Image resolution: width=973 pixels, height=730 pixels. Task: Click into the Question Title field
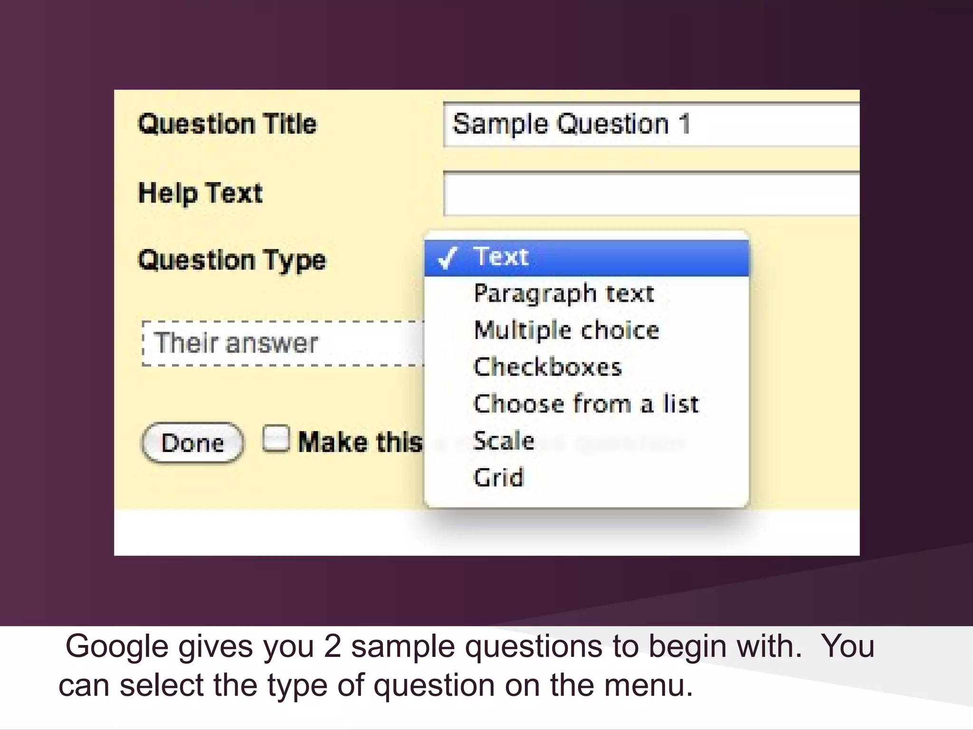(651, 125)
